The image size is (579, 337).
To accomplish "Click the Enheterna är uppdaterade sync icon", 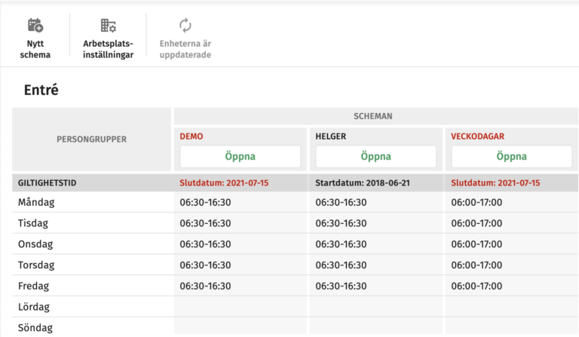I will point(185,26).
